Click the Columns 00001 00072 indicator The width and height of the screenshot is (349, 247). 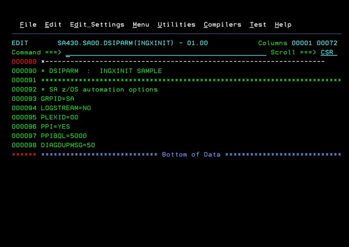click(x=298, y=43)
